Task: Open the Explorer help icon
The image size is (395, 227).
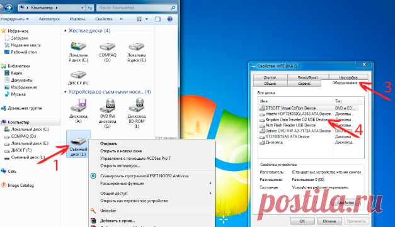Action: tap(170, 19)
